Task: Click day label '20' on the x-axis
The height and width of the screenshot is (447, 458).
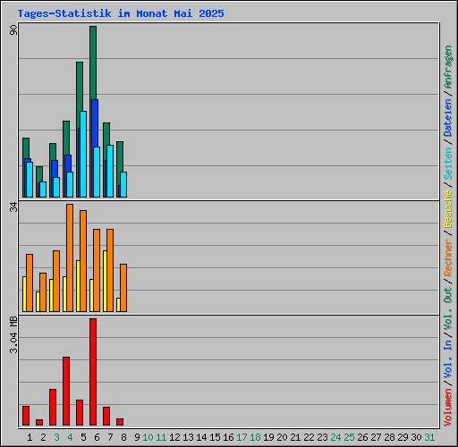Action: point(282,437)
